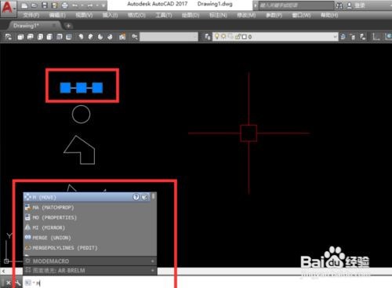Screen dimensions: 392x288
Task: Open the 参数(P) menu
Action: (x=274, y=15)
